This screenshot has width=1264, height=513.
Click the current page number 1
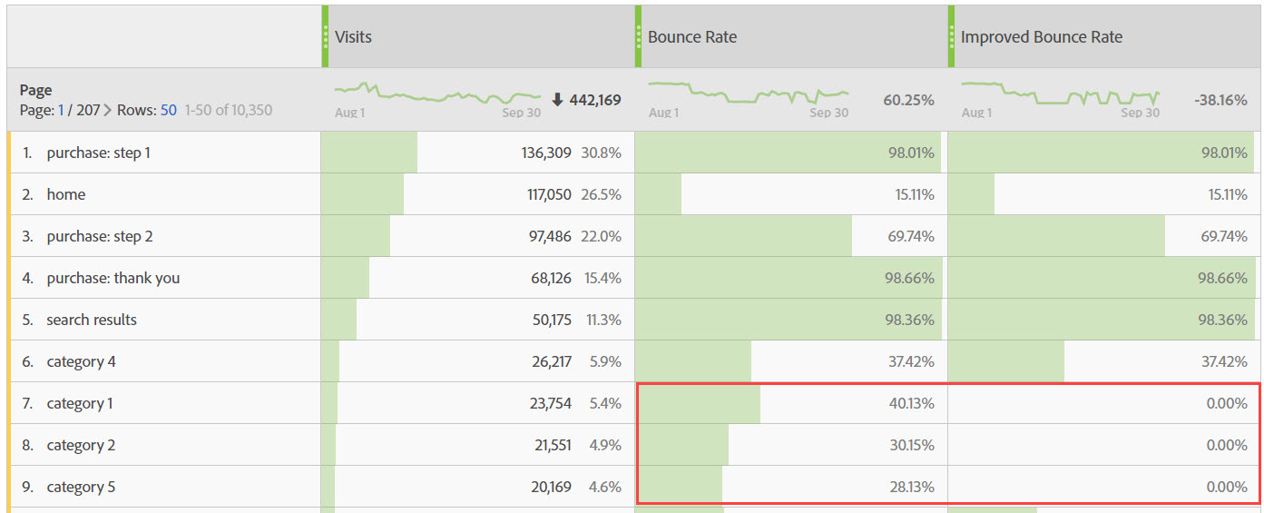[62, 111]
